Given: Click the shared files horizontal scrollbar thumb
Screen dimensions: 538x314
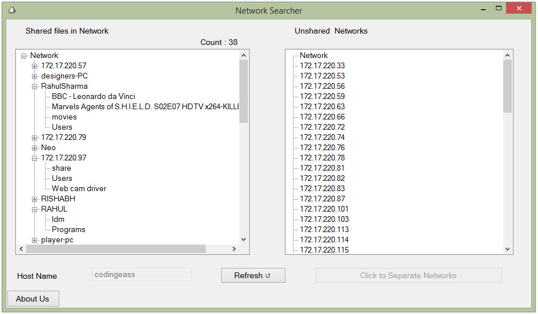Looking at the screenshot, I should (116, 249).
